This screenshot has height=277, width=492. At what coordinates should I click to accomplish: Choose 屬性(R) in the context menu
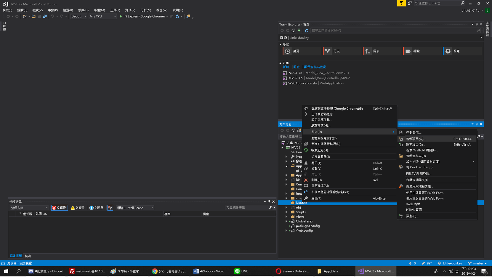[x=350, y=198]
